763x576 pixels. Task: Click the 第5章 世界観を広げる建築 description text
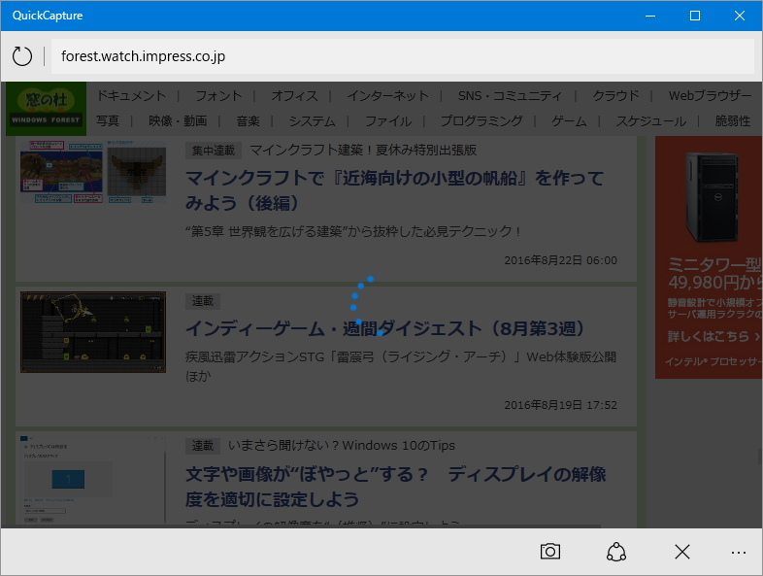coord(353,231)
